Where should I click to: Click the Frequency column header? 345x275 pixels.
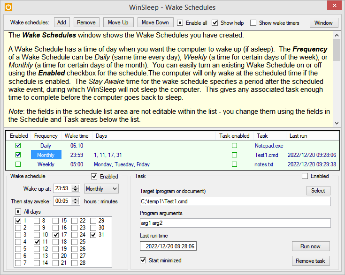(x=46, y=136)
